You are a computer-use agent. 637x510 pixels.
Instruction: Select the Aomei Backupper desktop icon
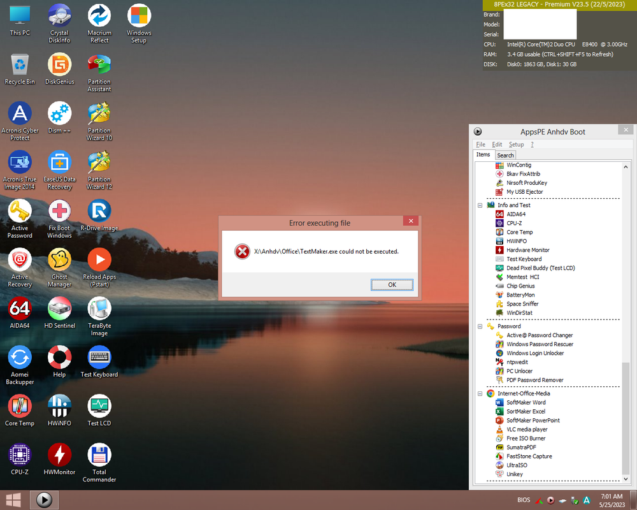[x=20, y=365]
